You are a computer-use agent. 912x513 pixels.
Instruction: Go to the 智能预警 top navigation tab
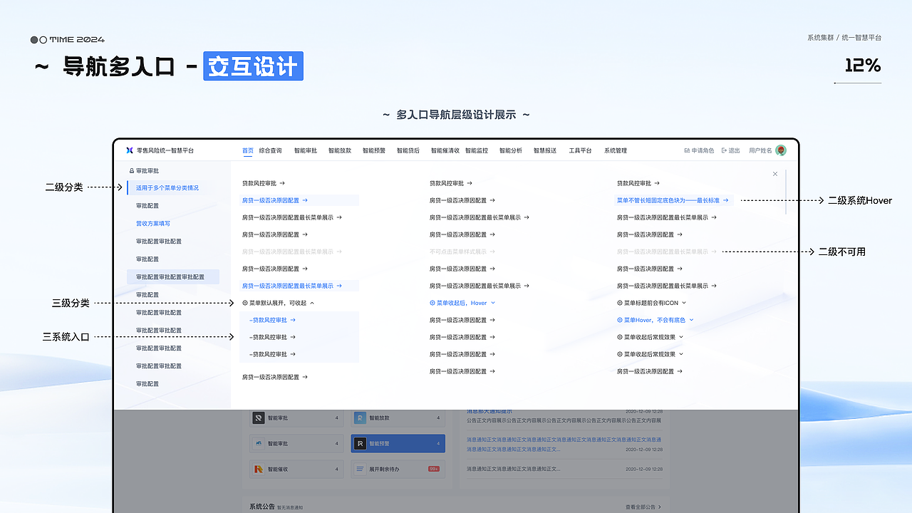374,150
